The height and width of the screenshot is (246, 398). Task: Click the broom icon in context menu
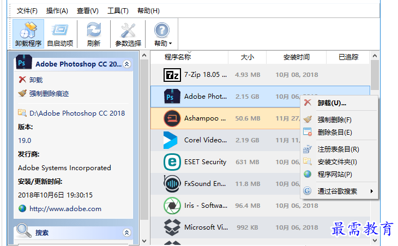307,119
